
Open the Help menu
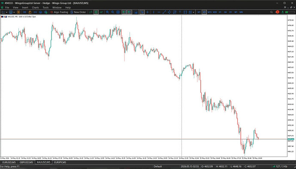[x=68, y=8]
